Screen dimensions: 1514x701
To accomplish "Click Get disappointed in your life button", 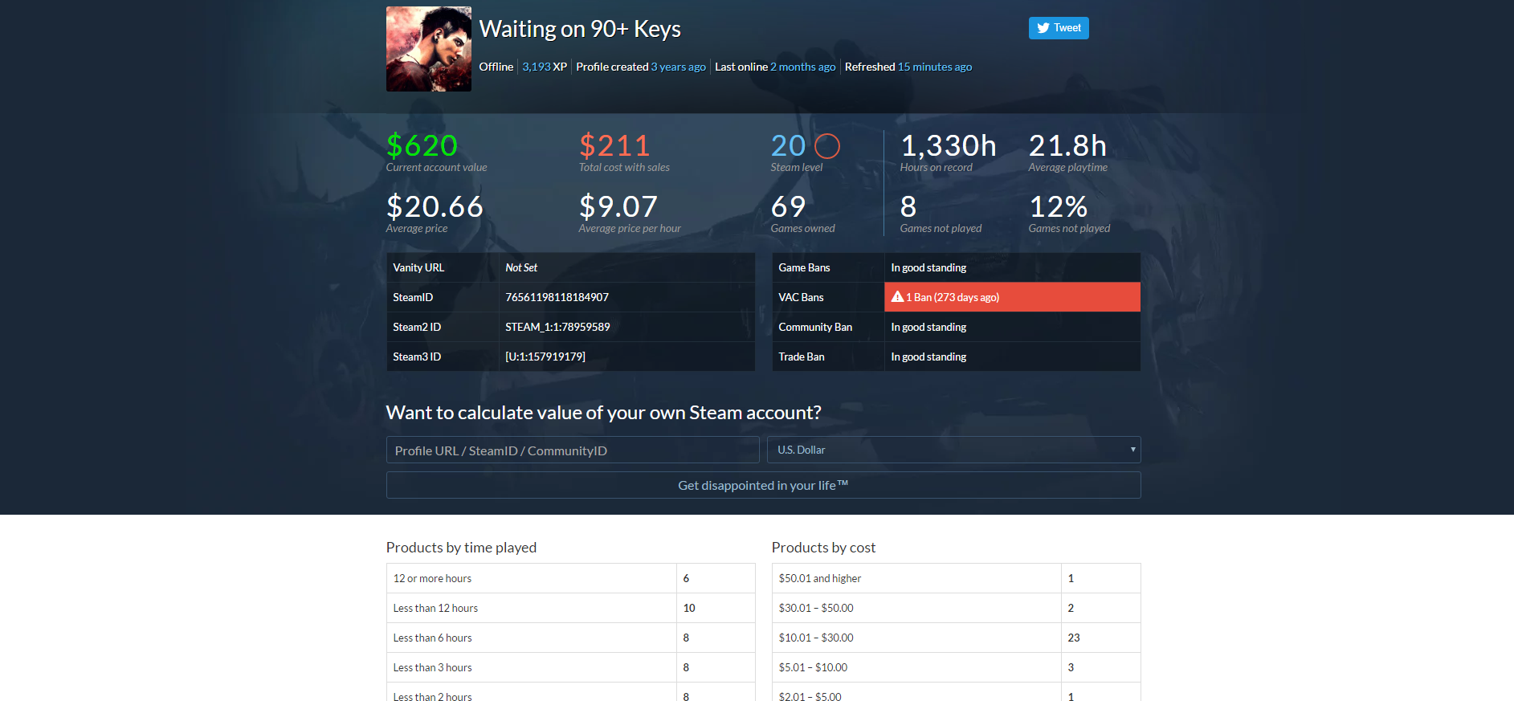I will point(763,485).
